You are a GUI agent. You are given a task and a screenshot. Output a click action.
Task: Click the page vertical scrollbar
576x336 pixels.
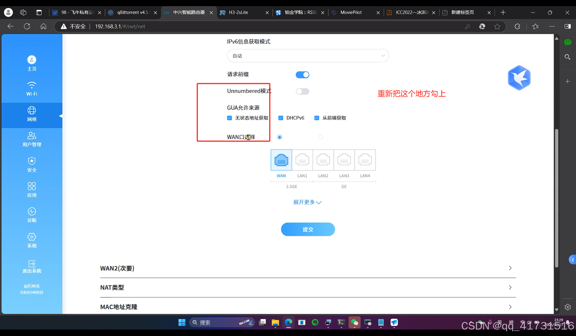(x=557, y=198)
